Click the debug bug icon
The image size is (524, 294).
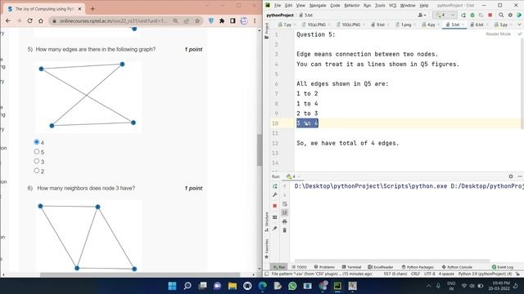click(472, 15)
